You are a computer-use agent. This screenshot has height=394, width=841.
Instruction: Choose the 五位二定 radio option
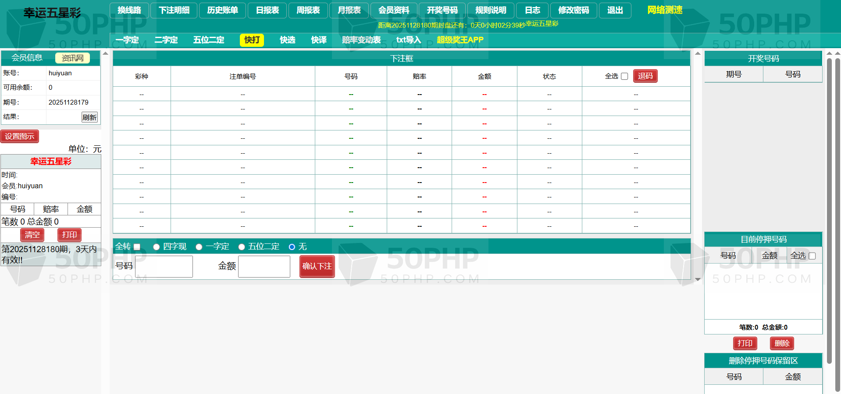[242, 247]
